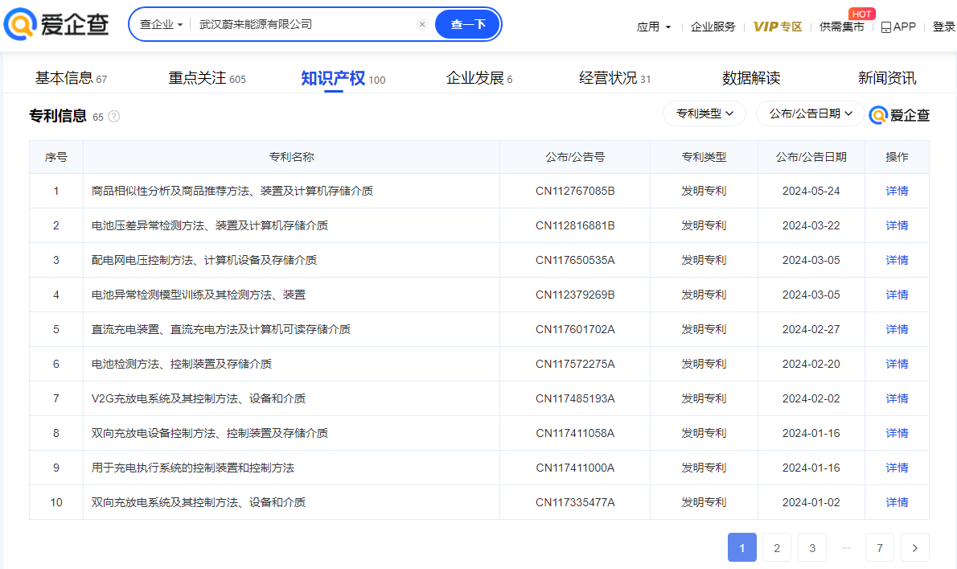Click the company name search input field
957x569 pixels.
pyautogui.click(x=306, y=25)
